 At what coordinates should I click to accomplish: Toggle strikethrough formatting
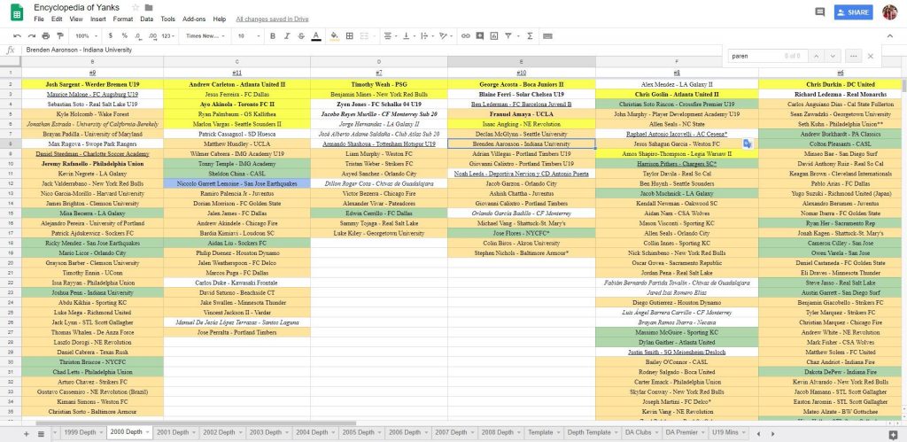click(x=301, y=35)
